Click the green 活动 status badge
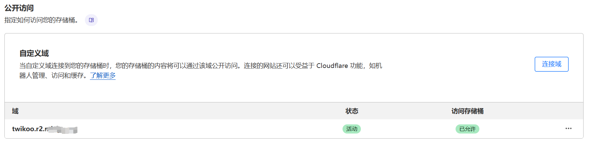This screenshot has height=144, width=589. pos(352,129)
